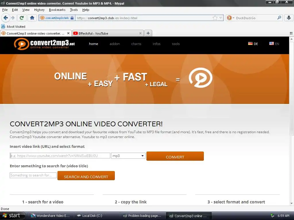This screenshot has height=220, width=294.
Task: Open the Edit menu
Action: pos(15,10)
